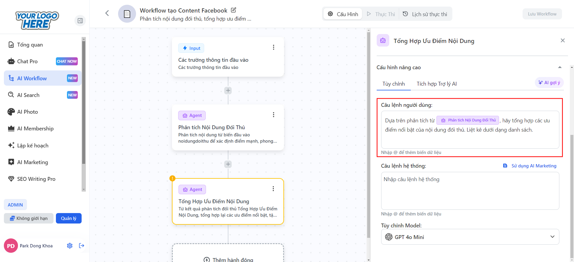Click the settings gear next to Park Dong Khoa
The image size is (574, 262).
pos(70,246)
